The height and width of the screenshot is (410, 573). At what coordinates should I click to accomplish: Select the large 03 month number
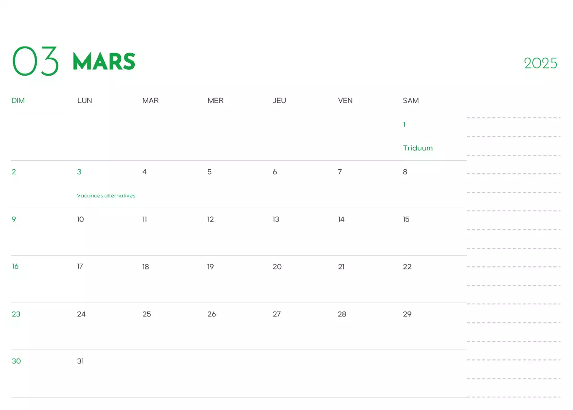pyautogui.click(x=35, y=62)
